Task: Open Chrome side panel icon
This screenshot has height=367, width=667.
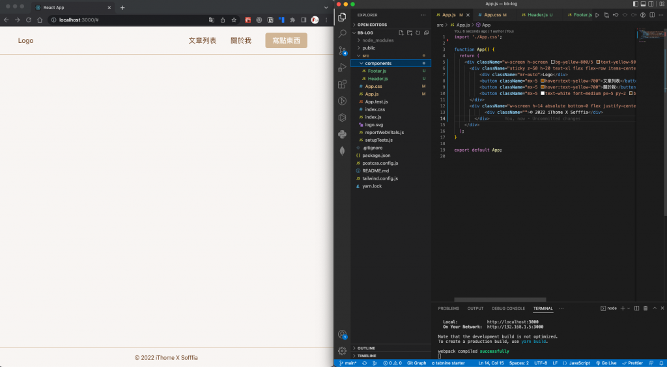Action: click(304, 20)
